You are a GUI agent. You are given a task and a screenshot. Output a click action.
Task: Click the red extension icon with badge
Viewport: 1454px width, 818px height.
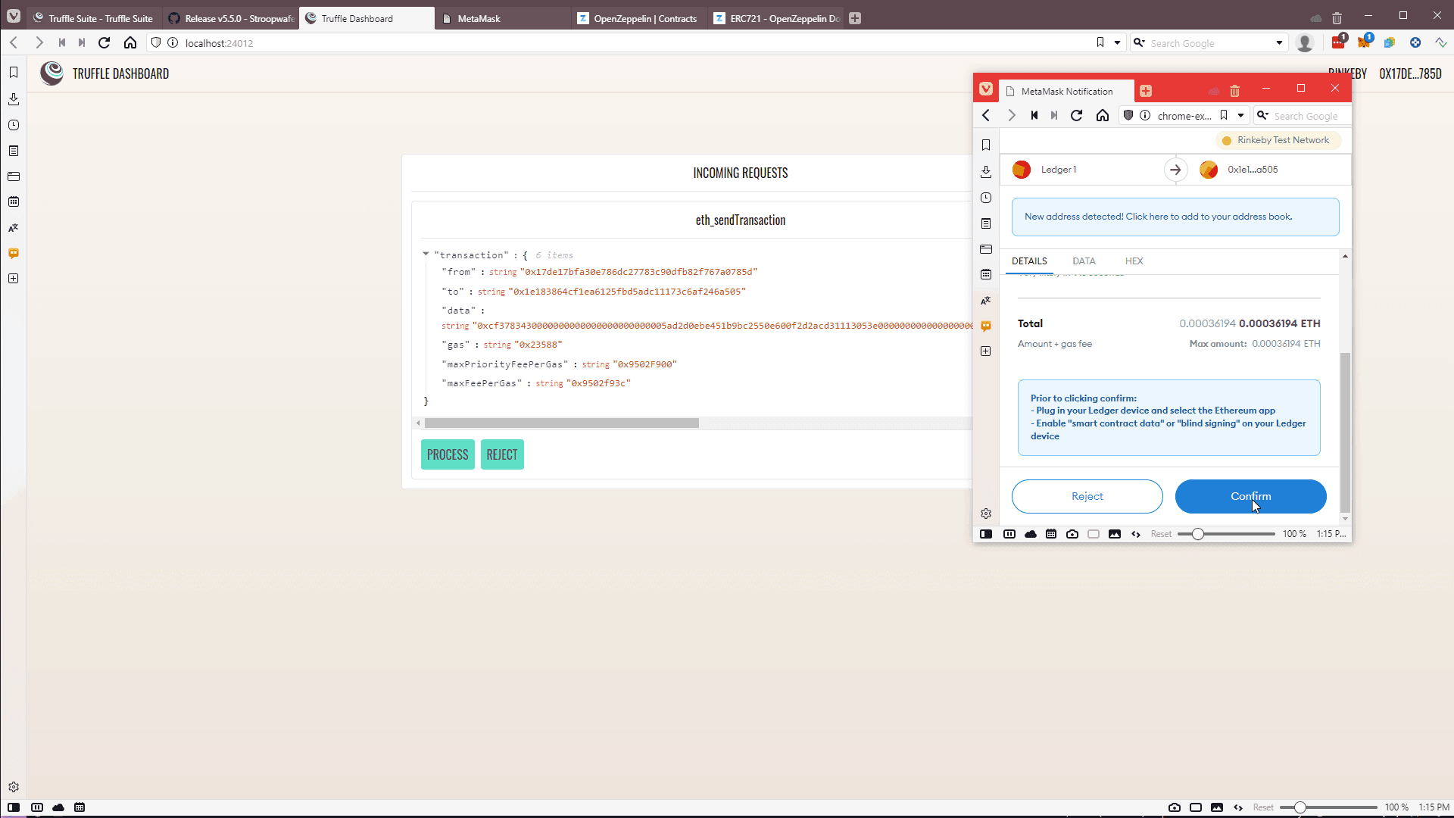pos(1338,42)
